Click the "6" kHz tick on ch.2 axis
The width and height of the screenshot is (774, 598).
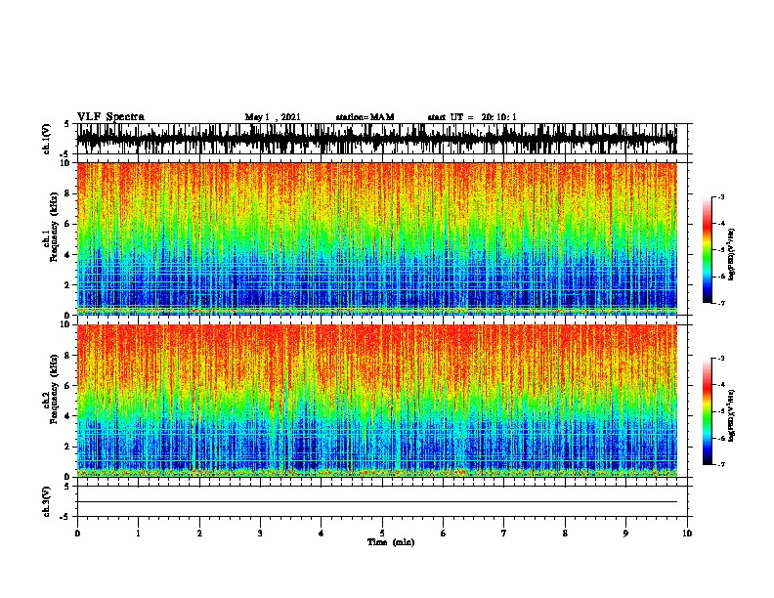click(x=67, y=386)
